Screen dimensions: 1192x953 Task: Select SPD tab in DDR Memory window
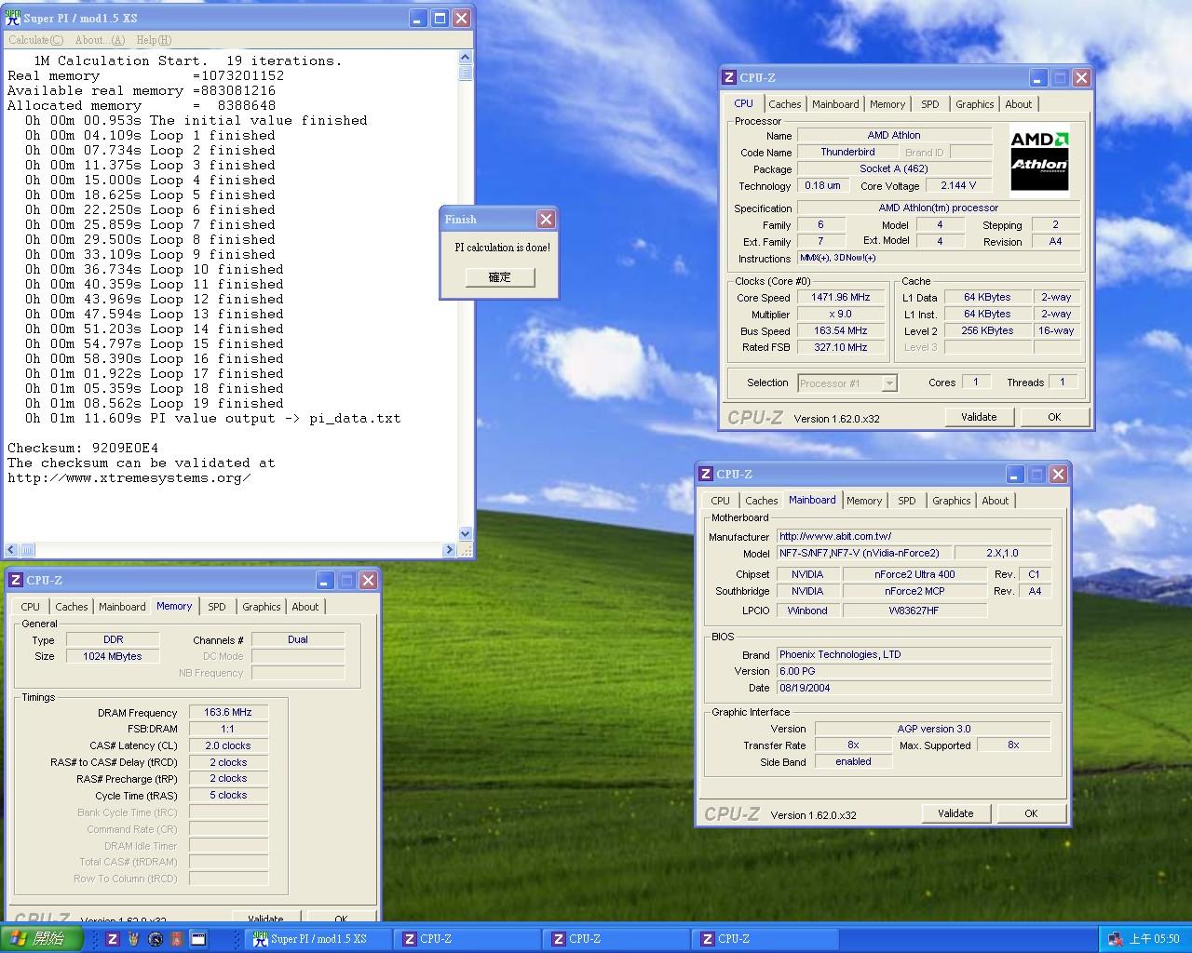tap(216, 607)
